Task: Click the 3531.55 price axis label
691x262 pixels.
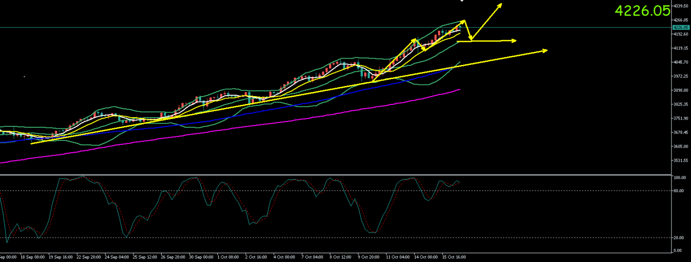Action: click(680, 161)
